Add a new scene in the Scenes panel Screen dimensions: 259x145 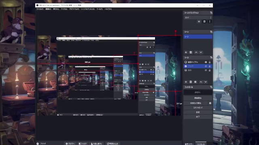point(186,52)
